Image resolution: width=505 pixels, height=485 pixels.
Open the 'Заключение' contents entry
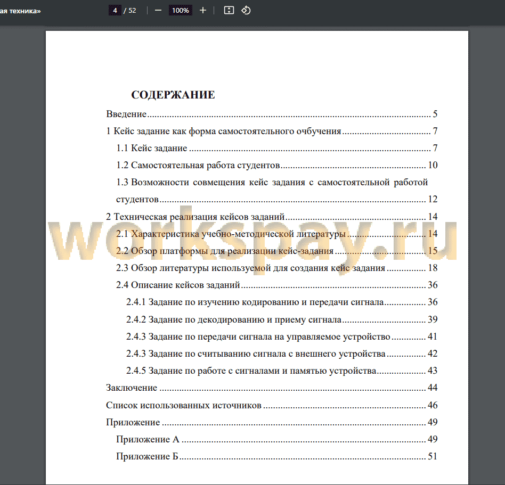coord(272,388)
